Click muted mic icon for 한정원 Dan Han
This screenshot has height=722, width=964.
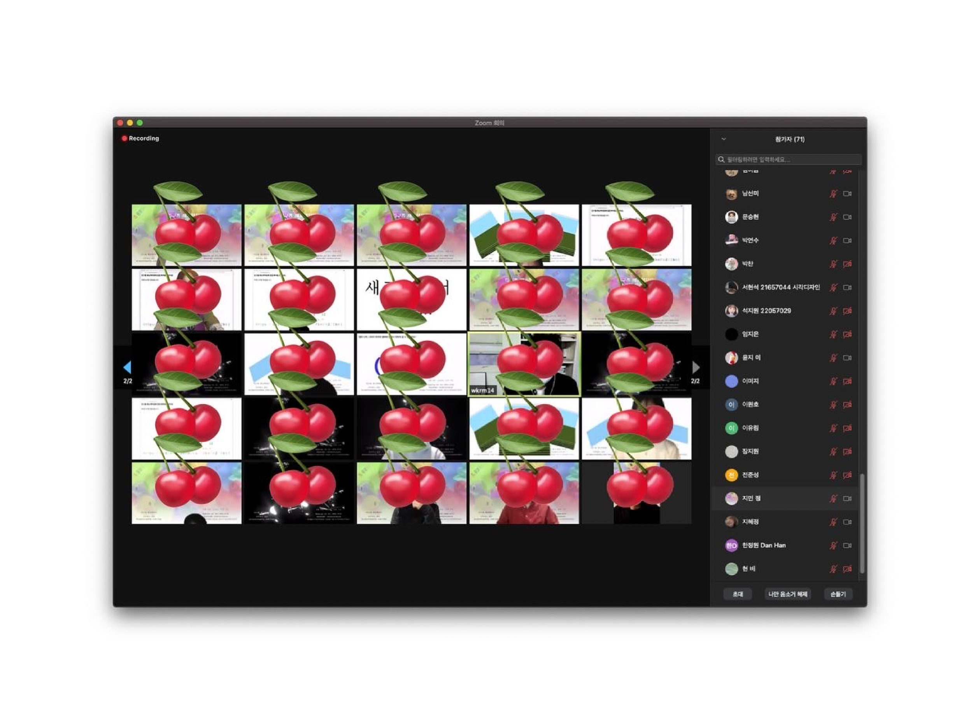pyautogui.click(x=833, y=545)
